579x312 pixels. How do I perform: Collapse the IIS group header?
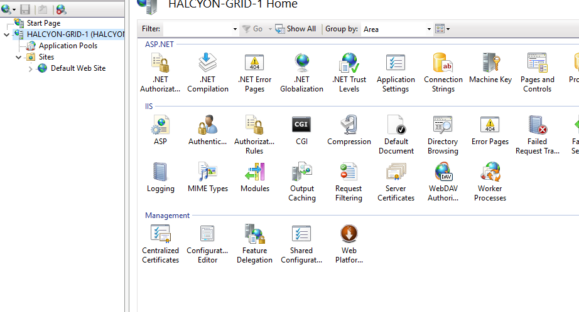(x=148, y=107)
